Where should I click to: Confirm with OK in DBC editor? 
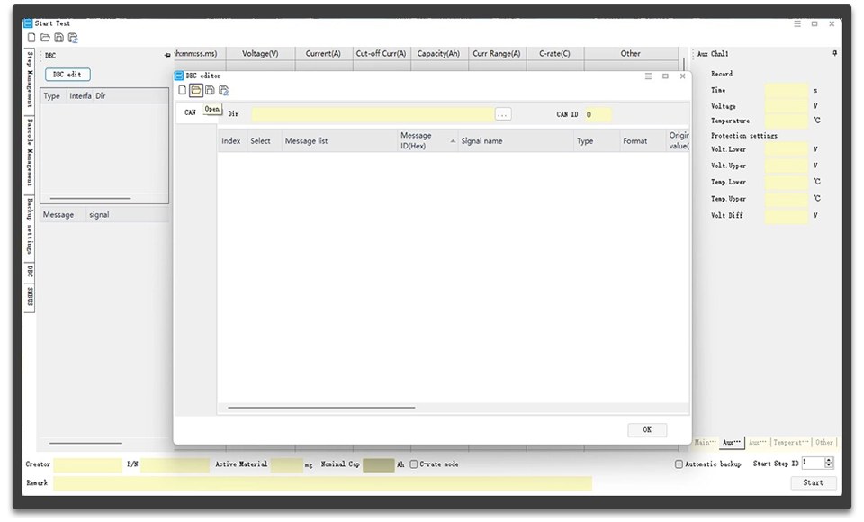coord(647,429)
